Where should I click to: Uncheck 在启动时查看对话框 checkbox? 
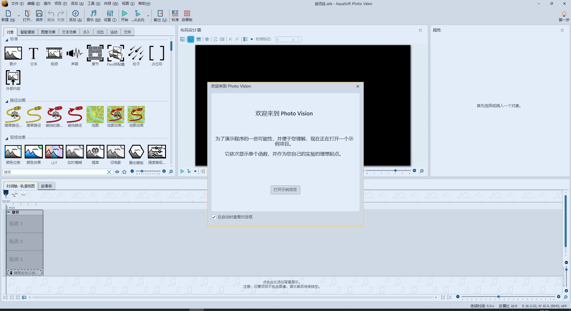click(x=214, y=217)
